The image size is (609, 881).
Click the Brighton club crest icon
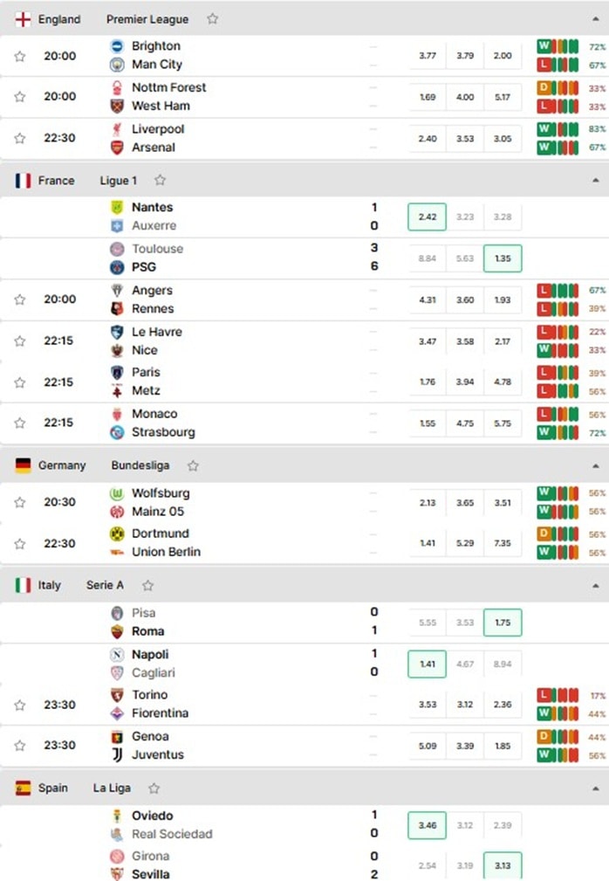(x=117, y=46)
